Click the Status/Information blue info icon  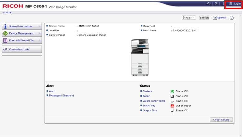[5, 26]
